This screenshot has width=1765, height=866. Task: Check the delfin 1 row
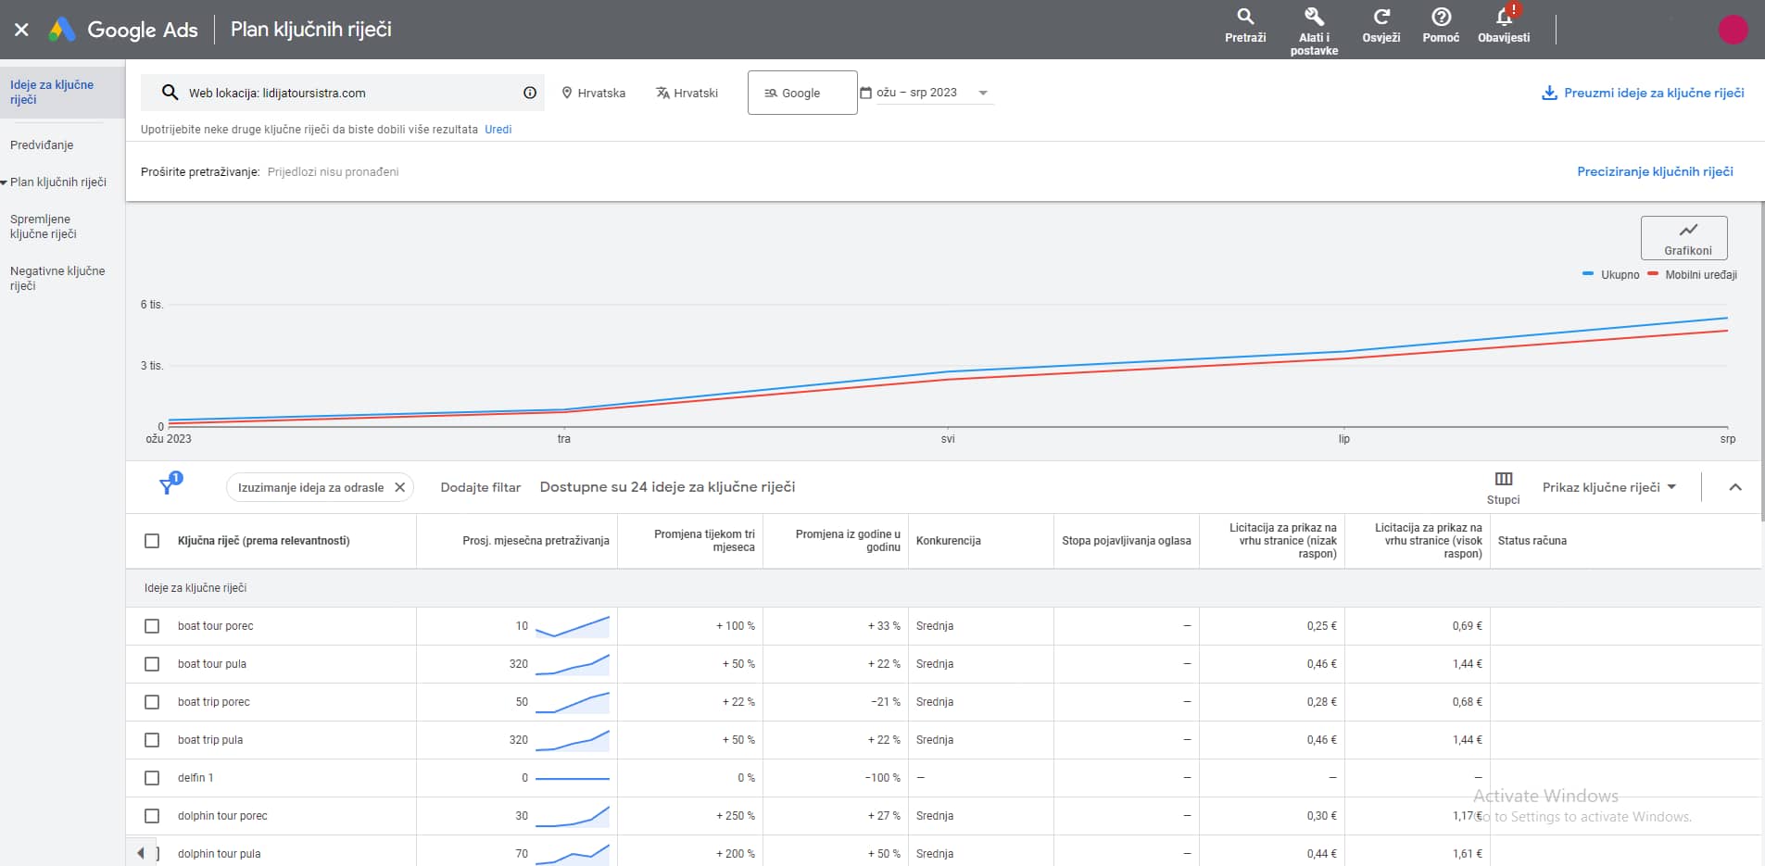click(x=152, y=778)
